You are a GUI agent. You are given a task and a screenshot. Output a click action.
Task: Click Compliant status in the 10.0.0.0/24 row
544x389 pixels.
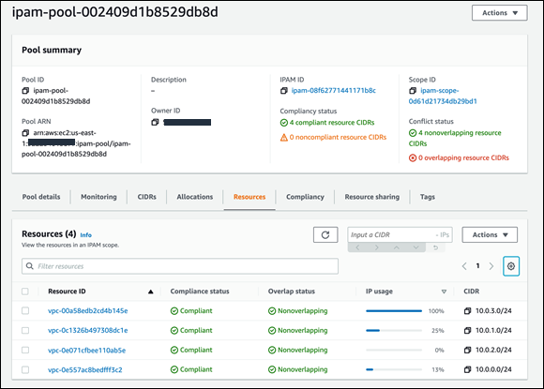(191, 370)
